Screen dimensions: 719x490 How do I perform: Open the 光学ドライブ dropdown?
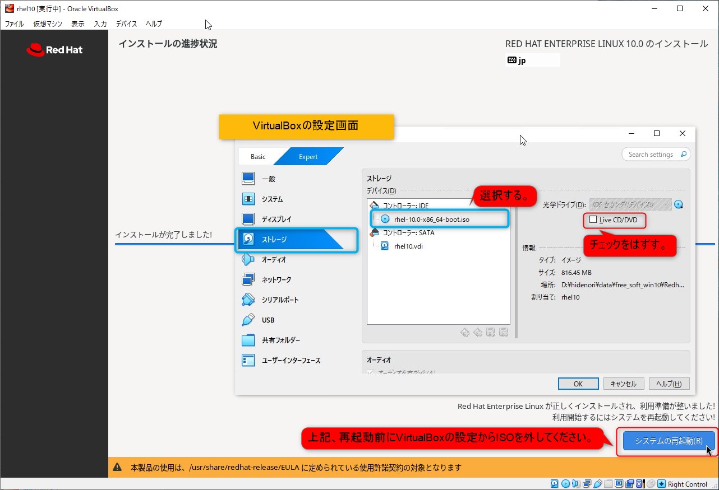click(630, 204)
